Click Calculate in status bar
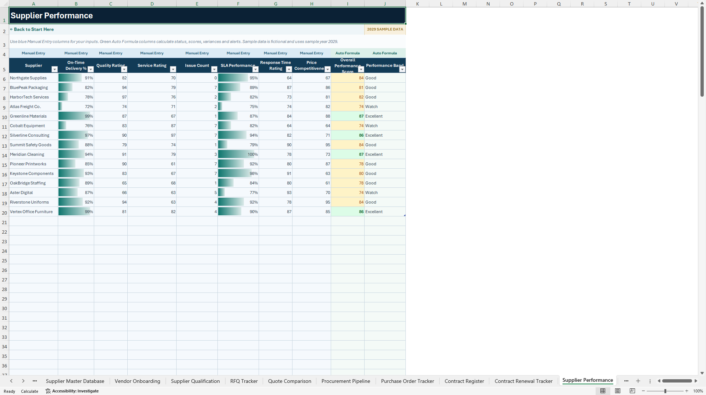Image resolution: width=706 pixels, height=395 pixels. [29, 391]
